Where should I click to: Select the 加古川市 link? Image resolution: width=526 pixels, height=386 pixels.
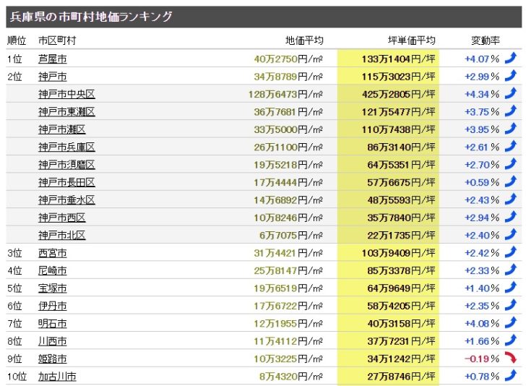57,377
